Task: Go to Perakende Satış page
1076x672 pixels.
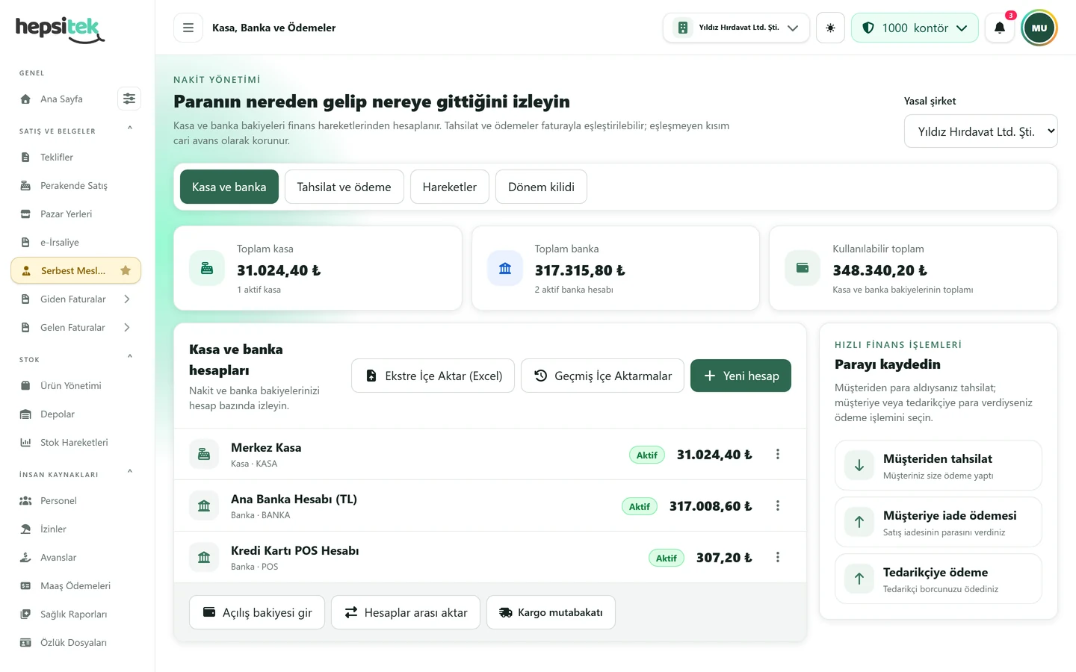Action: pyautogui.click(x=75, y=185)
